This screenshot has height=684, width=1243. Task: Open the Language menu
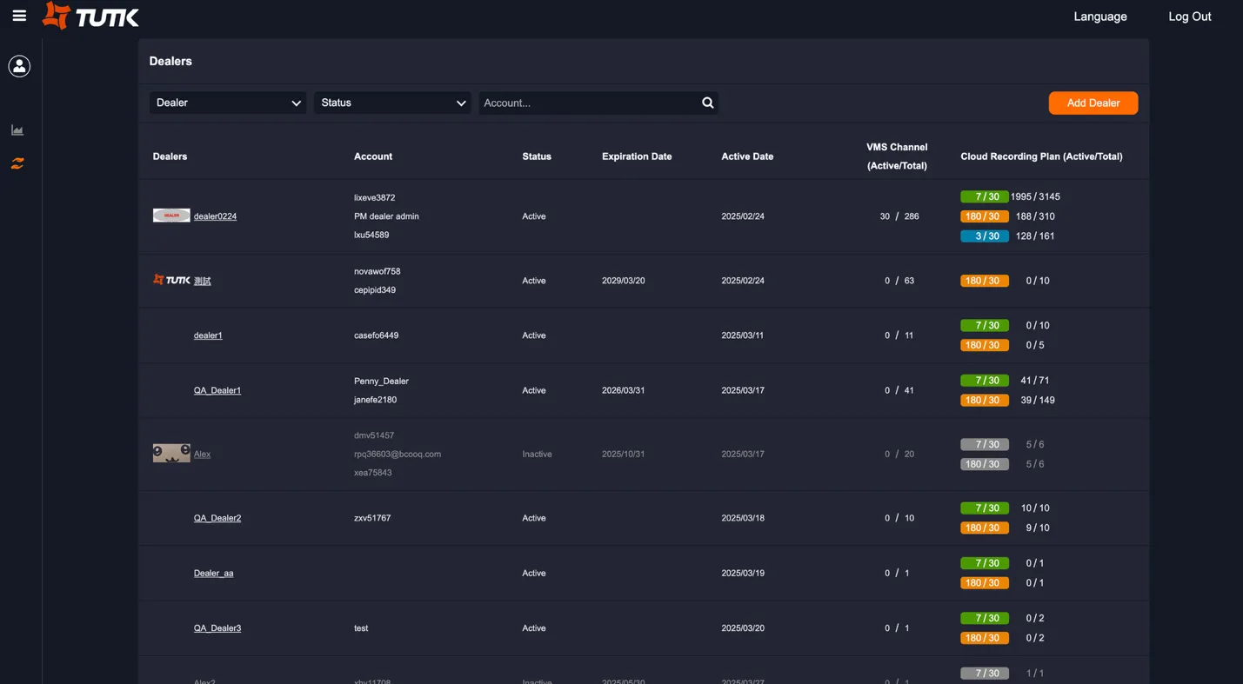tap(1099, 16)
